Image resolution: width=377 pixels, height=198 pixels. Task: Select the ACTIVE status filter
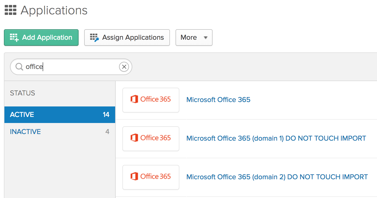coord(60,115)
